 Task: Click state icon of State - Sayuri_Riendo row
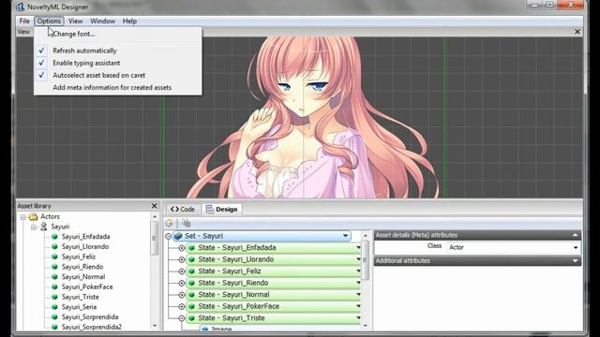(192, 283)
